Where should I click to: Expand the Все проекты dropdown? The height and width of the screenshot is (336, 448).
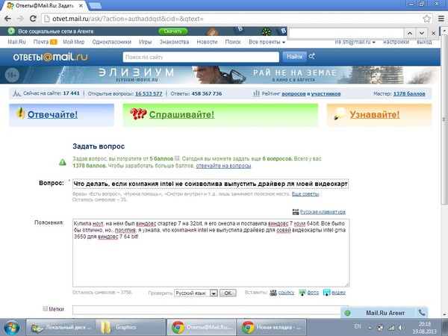pos(267,42)
